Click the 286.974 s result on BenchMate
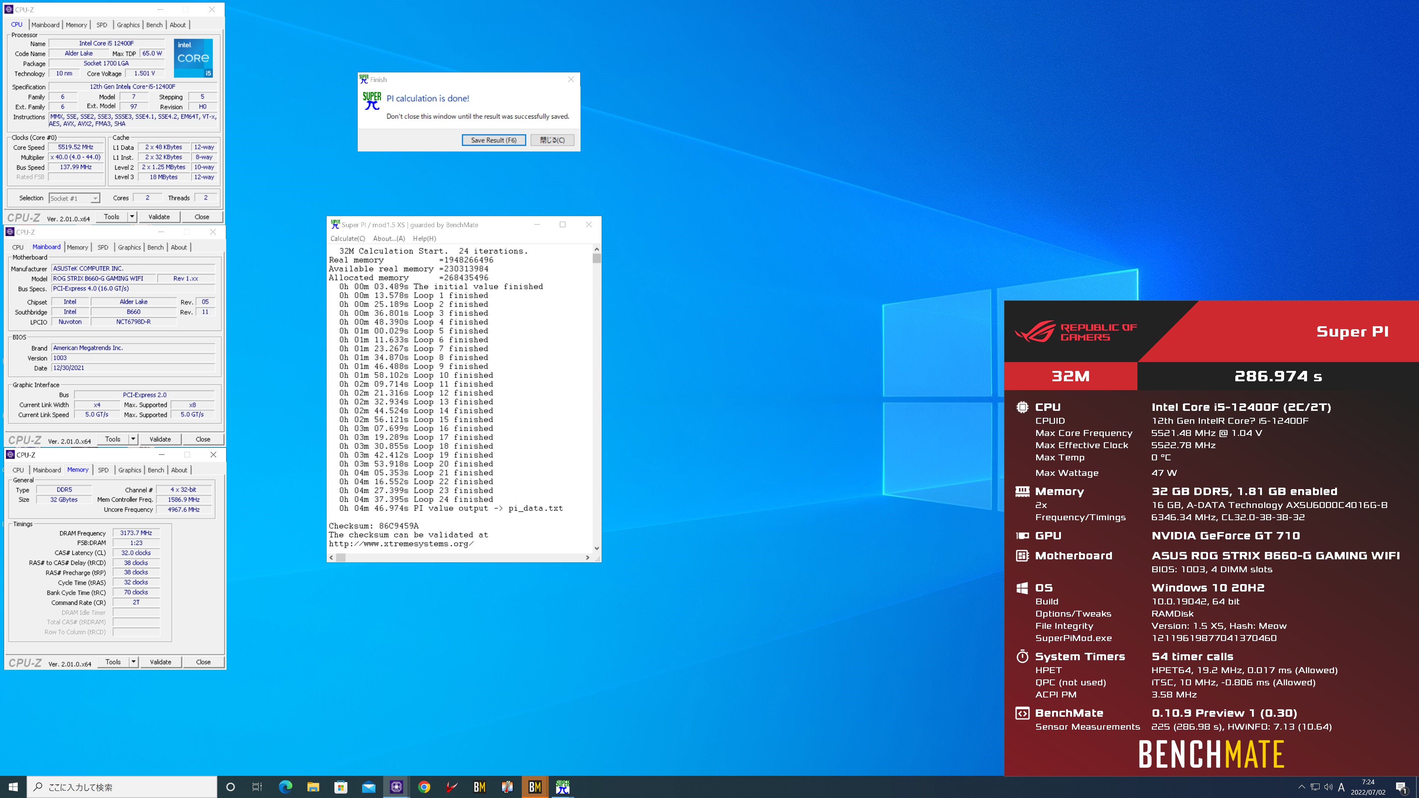Screen dimensions: 1419x798 pos(1278,376)
